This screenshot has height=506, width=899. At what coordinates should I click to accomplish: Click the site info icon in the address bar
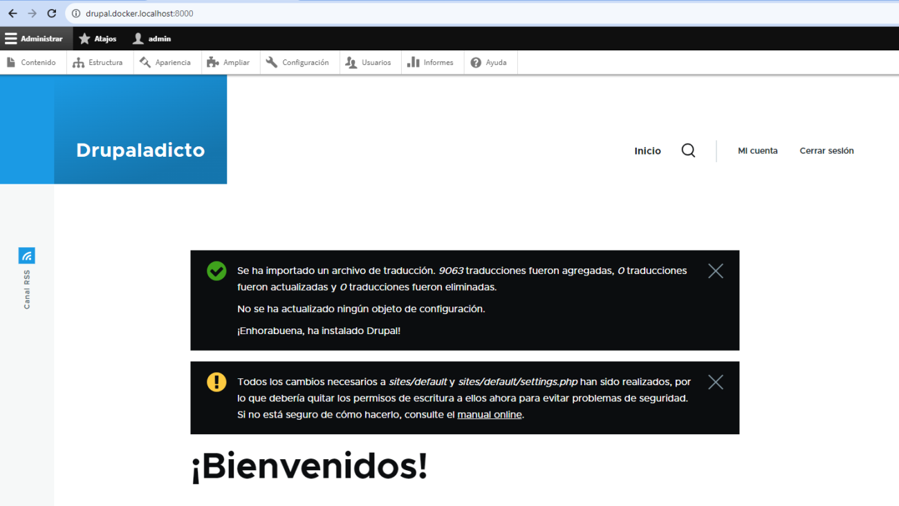pos(76,13)
